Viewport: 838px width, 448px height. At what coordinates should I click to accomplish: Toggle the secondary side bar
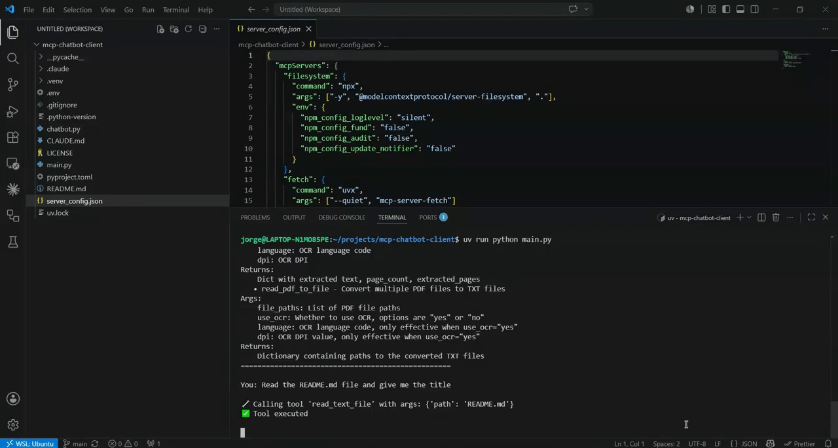coord(755,9)
